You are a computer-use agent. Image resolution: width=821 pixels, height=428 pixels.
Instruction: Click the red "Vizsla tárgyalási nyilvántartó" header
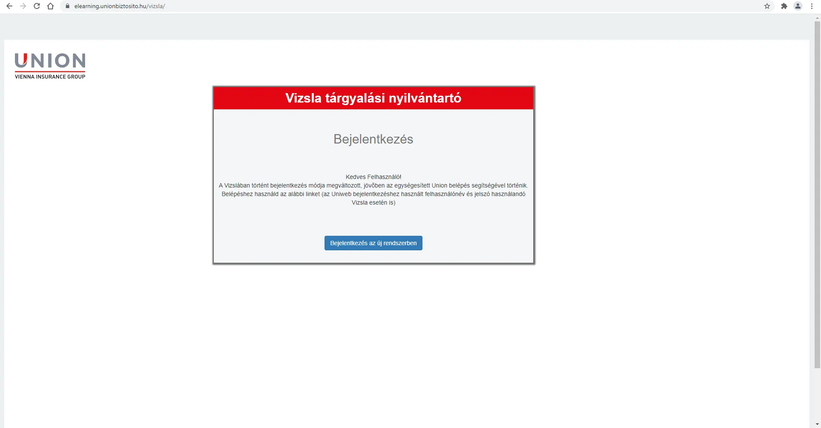coord(373,98)
